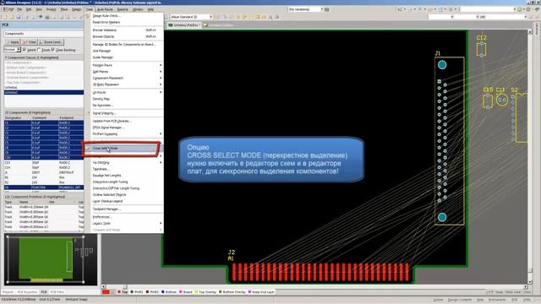Select component C13 row in list

click(43, 162)
